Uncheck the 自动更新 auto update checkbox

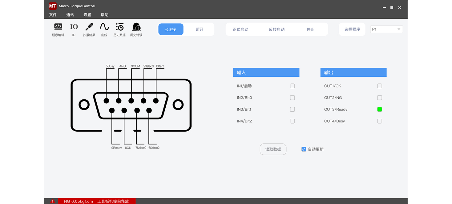click(304, 149)
